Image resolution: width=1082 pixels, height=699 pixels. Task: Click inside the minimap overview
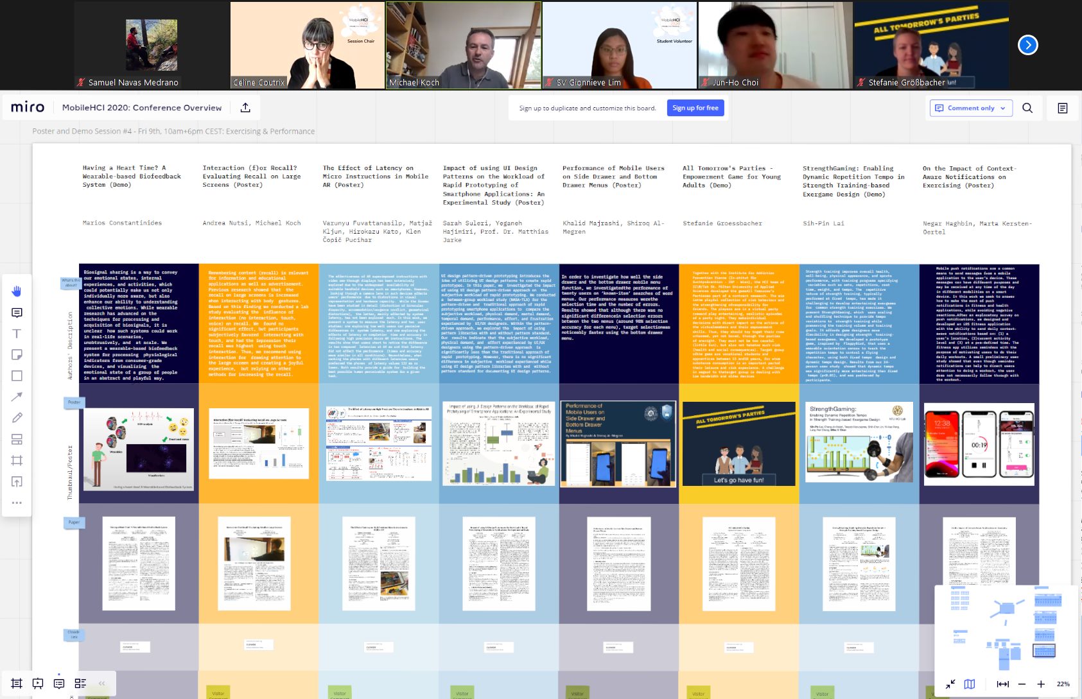coord(1006,629)
